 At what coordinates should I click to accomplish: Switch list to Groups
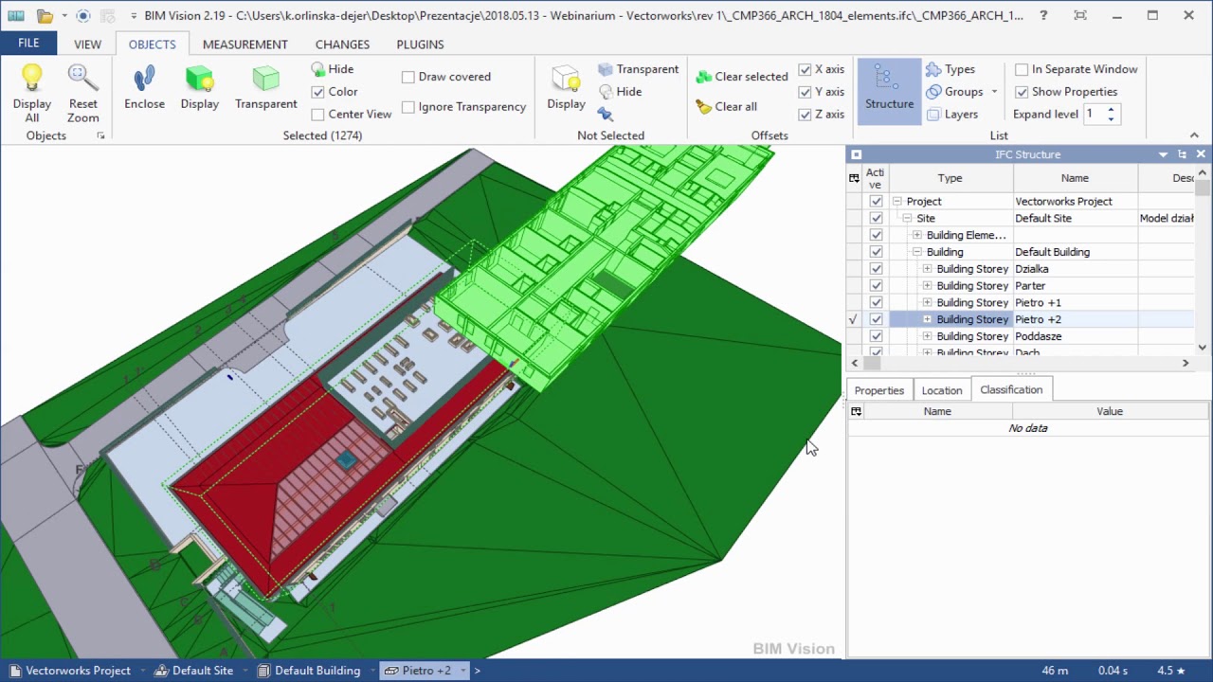point(954,92)
